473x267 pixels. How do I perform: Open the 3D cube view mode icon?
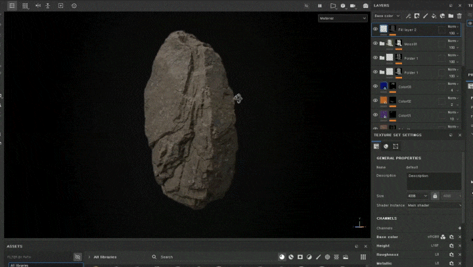coord(343,6)
